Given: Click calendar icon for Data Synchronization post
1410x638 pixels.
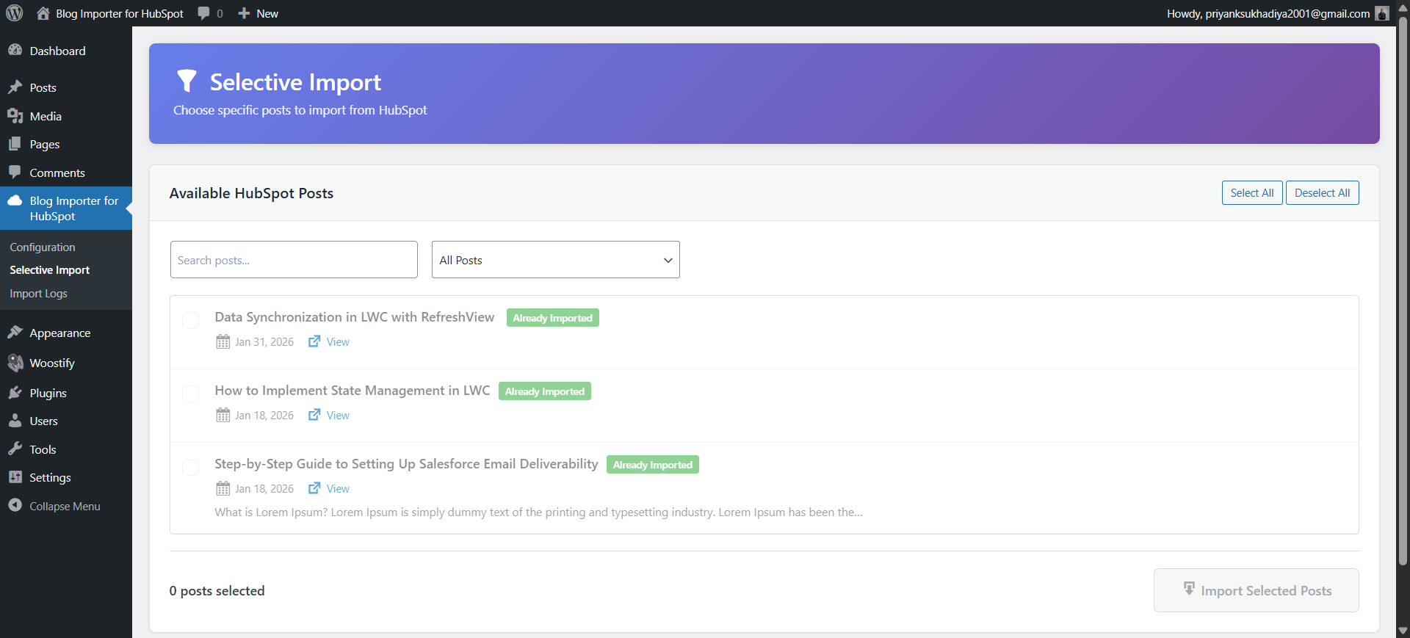Looking at the screenshot, I should coord(223,342).
